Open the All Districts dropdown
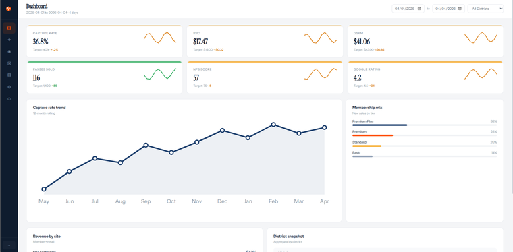 pyautogui.click(x=485, y=9)
